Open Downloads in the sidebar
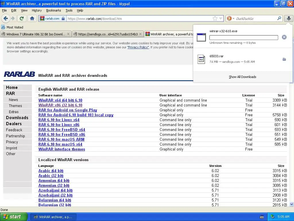This screenshot has height=221, width=294. click(x=17, y=118)
